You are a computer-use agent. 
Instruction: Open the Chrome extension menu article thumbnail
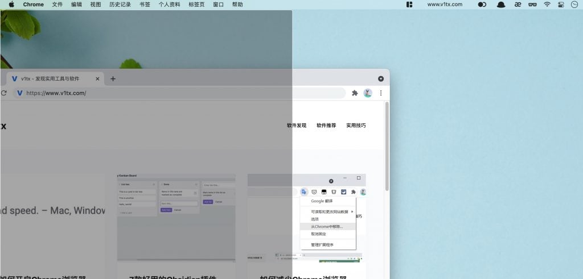[307, 218]
